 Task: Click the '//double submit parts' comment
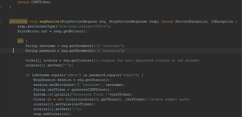tap(168, 99)
